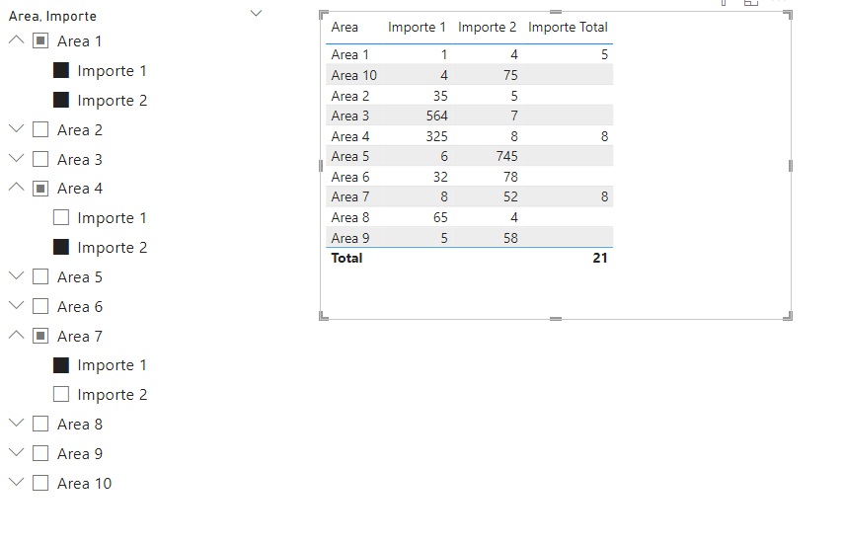Check the Area 2 checkbox

40,129
